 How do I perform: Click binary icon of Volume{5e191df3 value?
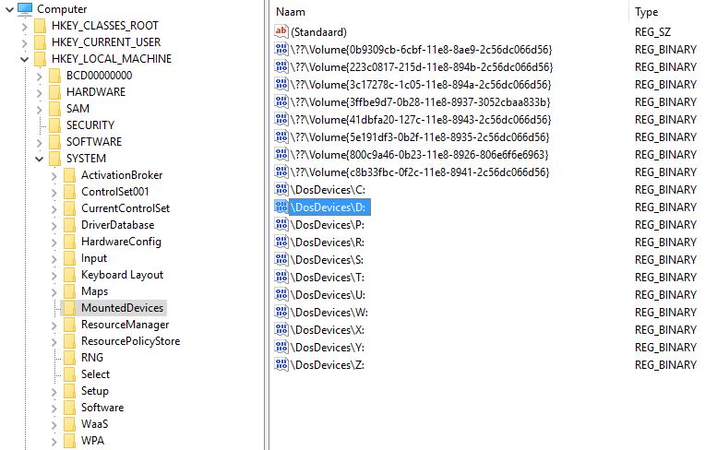pyautogui.click(x=281, y=137)
